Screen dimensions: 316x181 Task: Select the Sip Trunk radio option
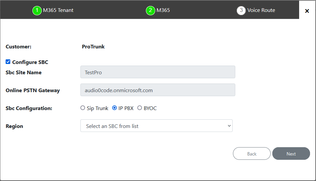click(x=83, y=108)
